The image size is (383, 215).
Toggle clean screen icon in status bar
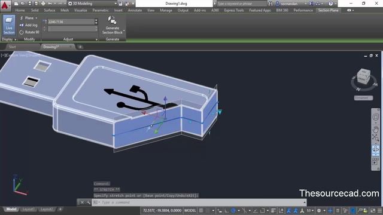click(373, 210)
